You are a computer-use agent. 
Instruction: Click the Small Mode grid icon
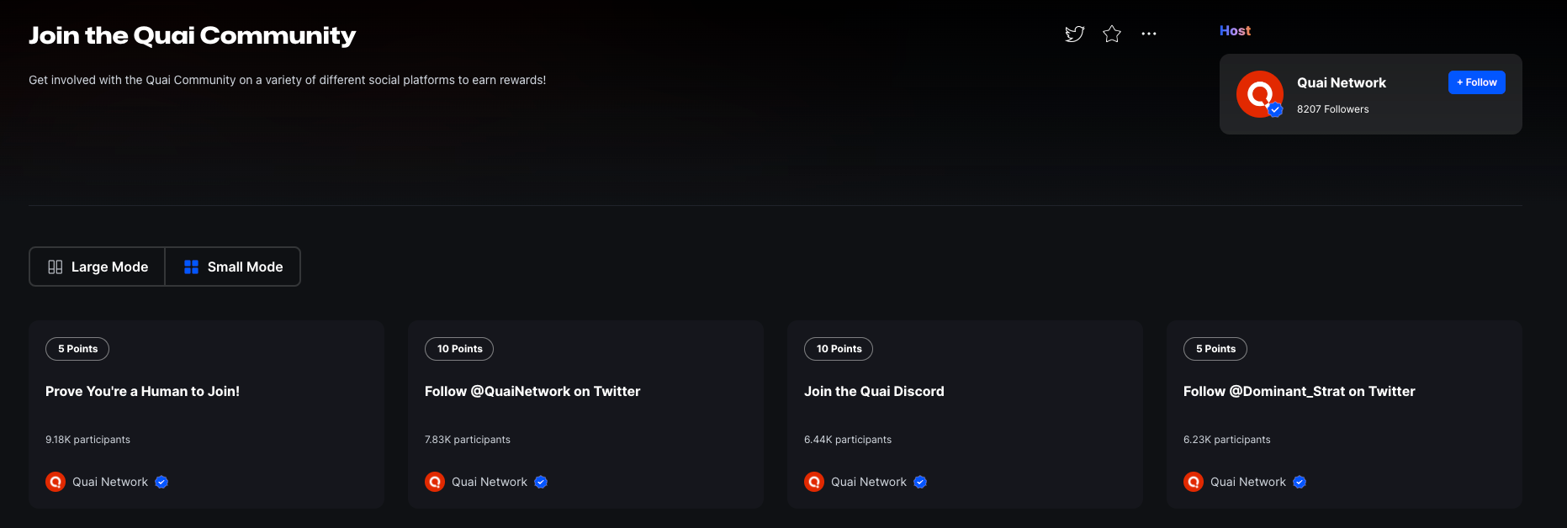click(x=191, y=267)
